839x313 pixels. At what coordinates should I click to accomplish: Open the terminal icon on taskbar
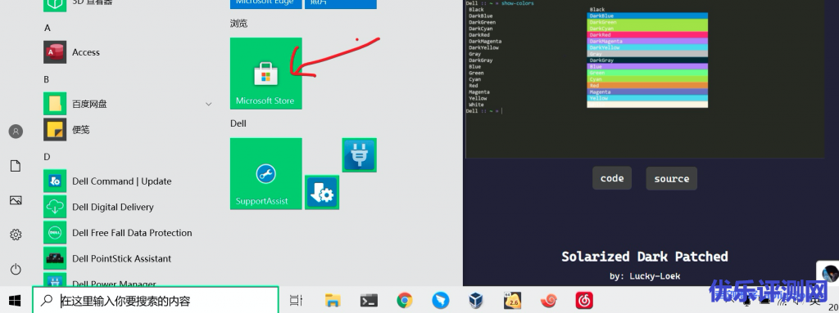click(368, 301)
